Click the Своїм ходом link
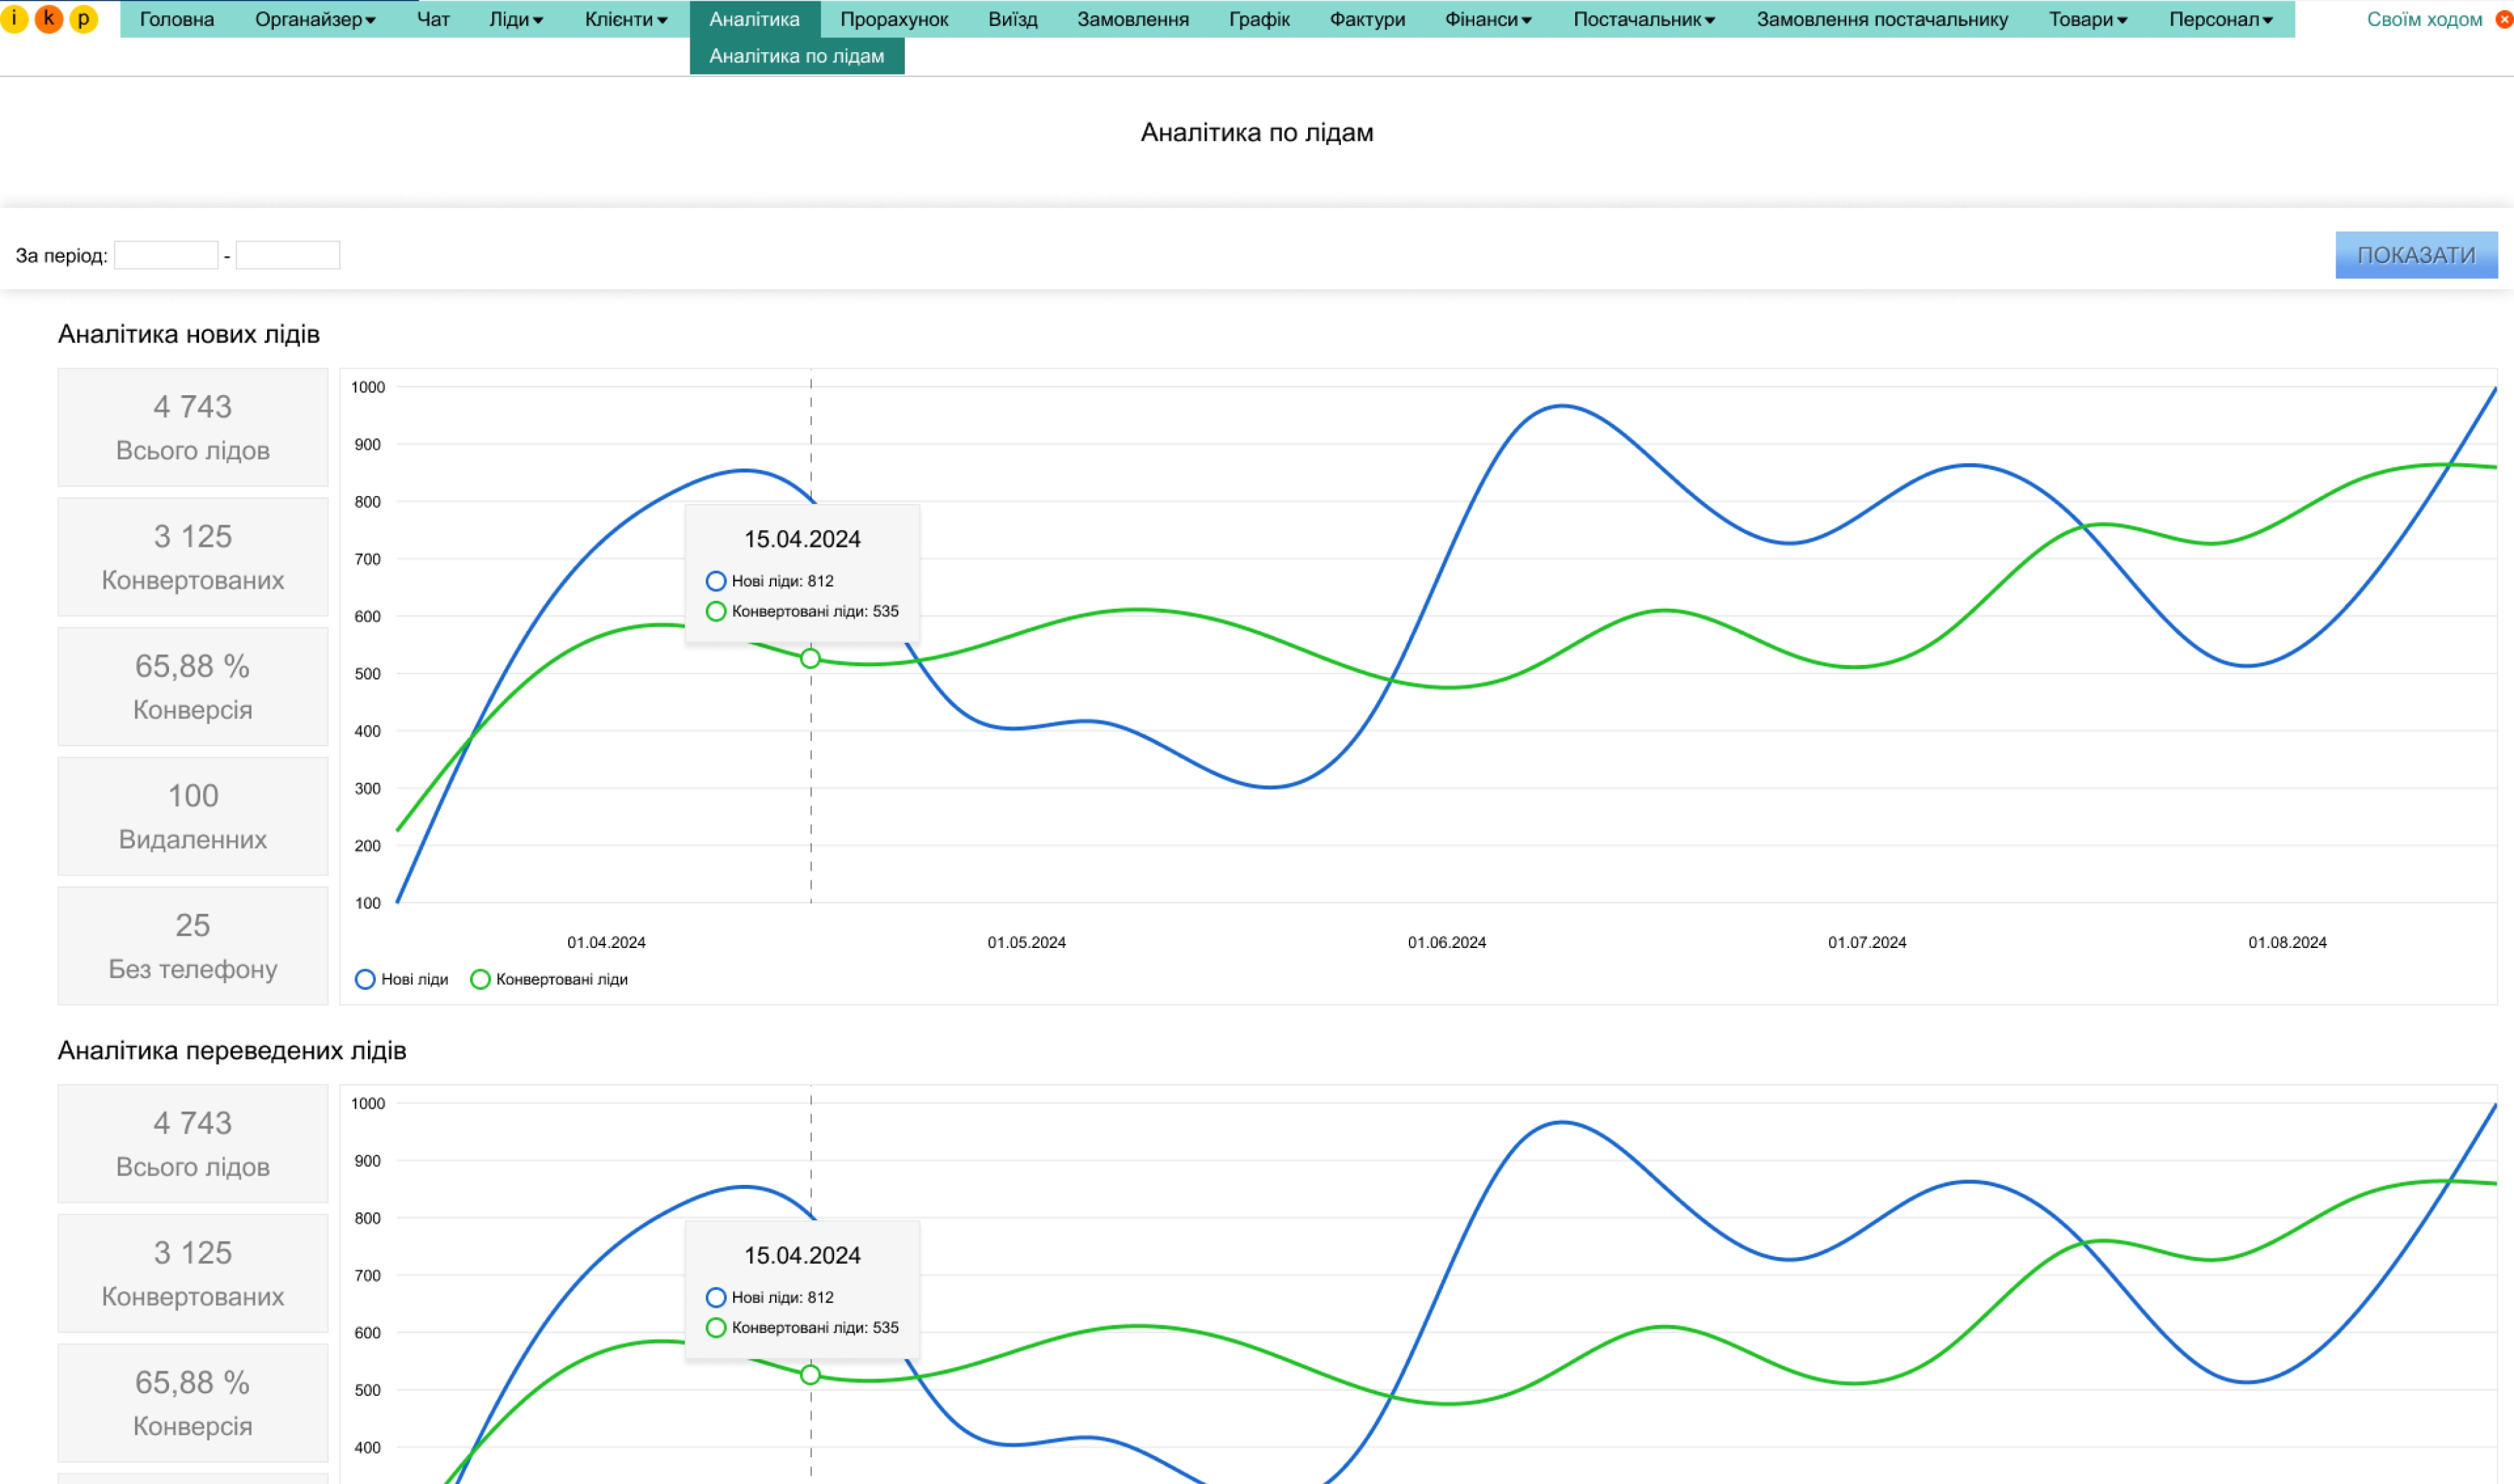 [2424, 19]
